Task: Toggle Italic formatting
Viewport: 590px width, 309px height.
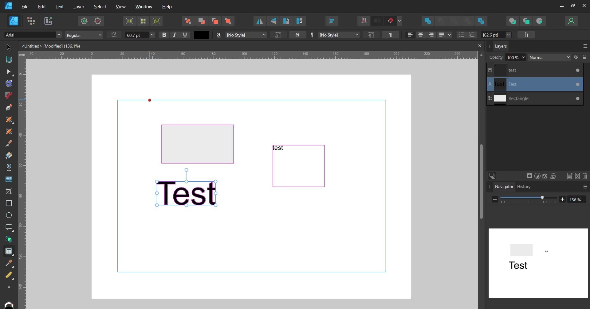Action: coord(175,35)
